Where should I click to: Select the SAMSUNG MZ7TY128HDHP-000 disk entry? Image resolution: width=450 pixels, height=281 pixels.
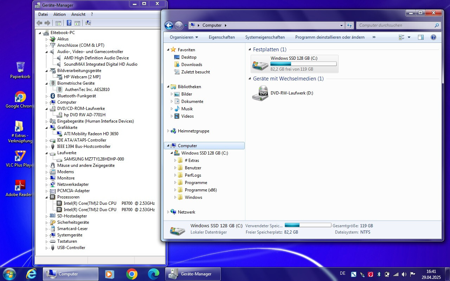coord(94,159)
